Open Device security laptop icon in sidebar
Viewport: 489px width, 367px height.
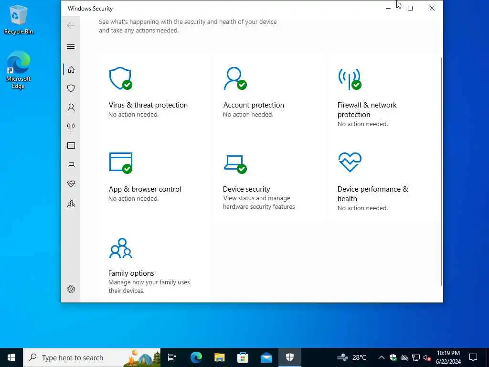[x=71, y=165]
